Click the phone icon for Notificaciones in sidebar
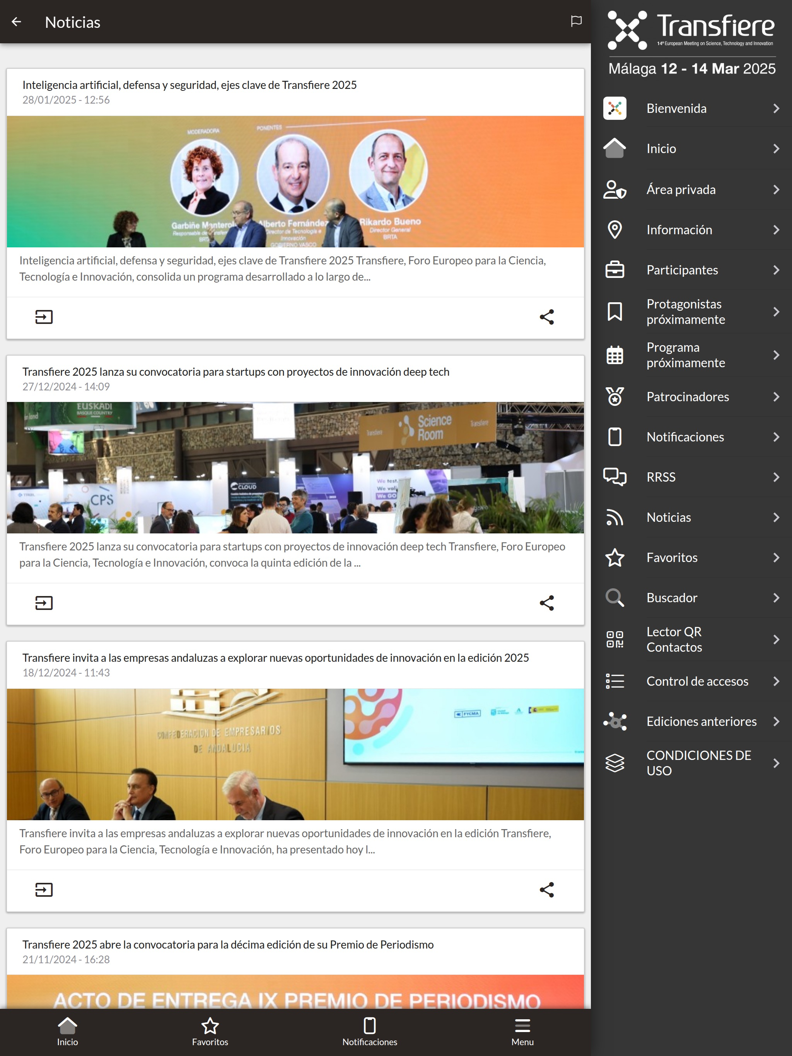 (615, 437)
